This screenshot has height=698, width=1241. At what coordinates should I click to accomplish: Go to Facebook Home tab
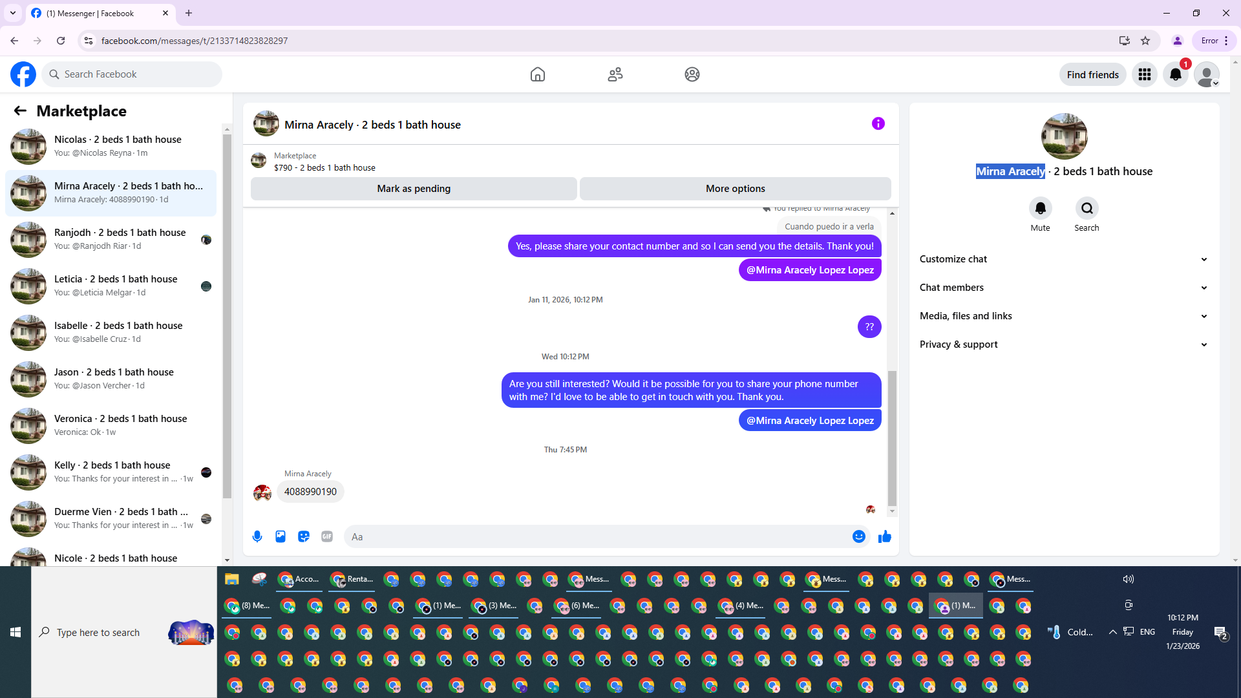537,74
